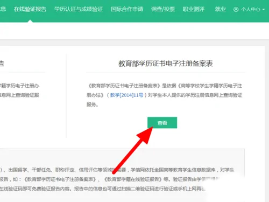Expand the 个人中心 dropdown arrow

(x=264, y=9)
